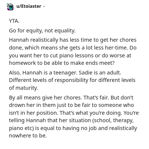The image size is (149, 149).
Task: Click the final line nowhere to be.
Action: click(x=28, y=136)
